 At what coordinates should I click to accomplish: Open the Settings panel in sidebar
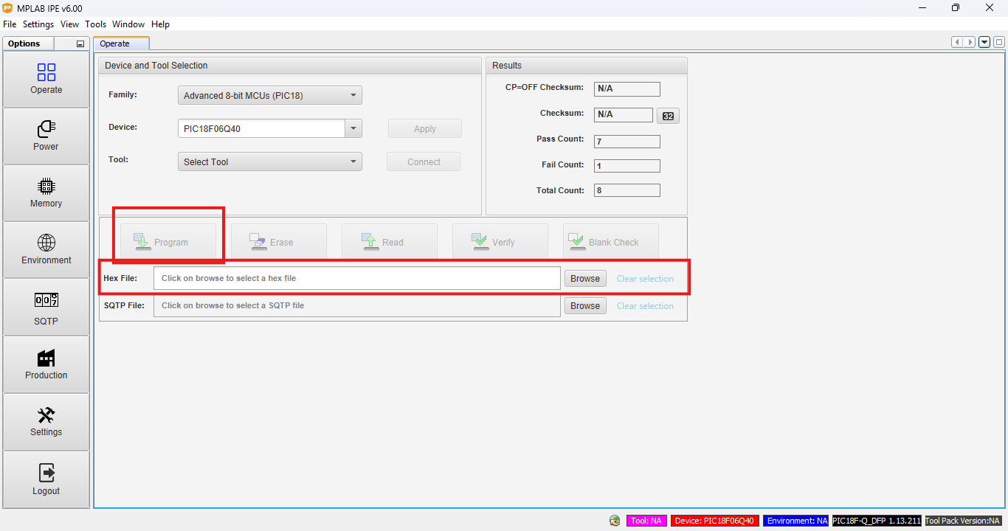coord(46,422)
